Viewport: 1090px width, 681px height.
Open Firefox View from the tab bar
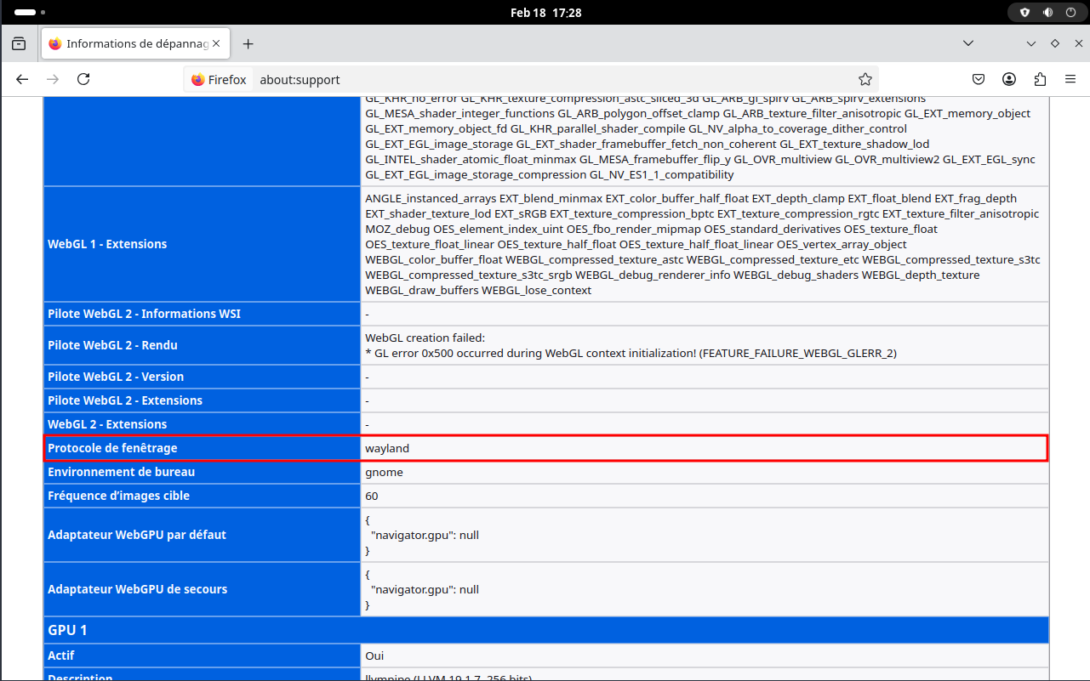(19, 43)
